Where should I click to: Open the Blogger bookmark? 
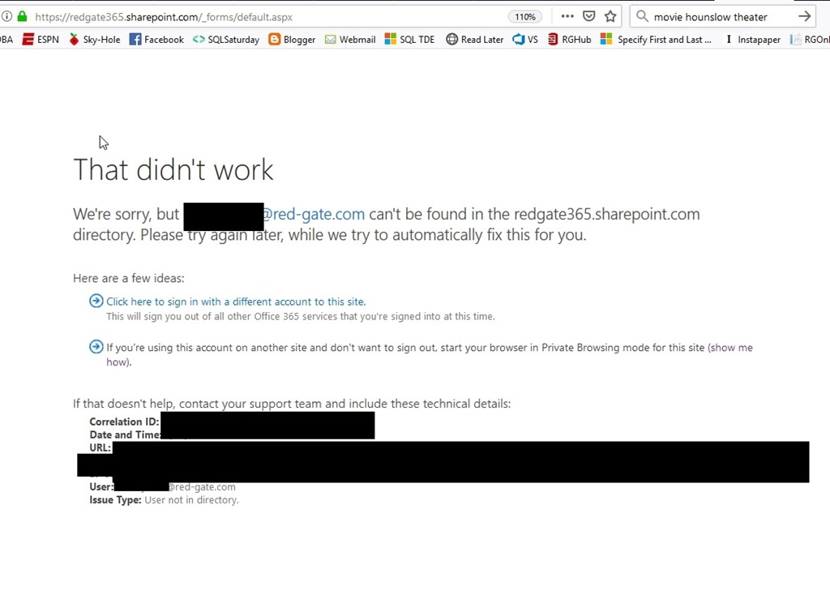(x=292, y=39)
